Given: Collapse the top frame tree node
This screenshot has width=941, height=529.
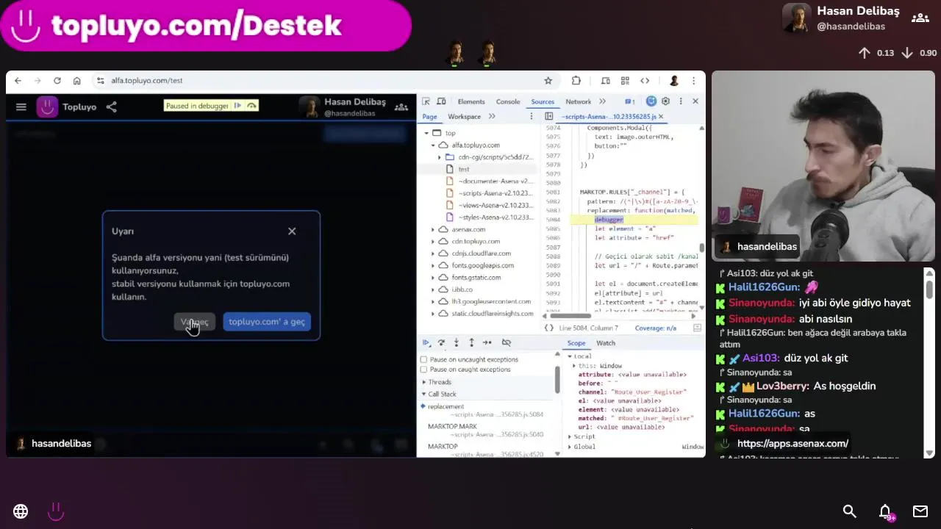Looking at the screenshot, I should (x=426, y=133).
